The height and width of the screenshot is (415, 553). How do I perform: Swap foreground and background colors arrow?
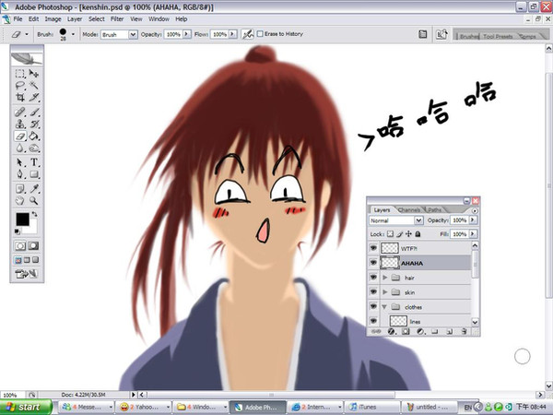[x=35, y=214]
